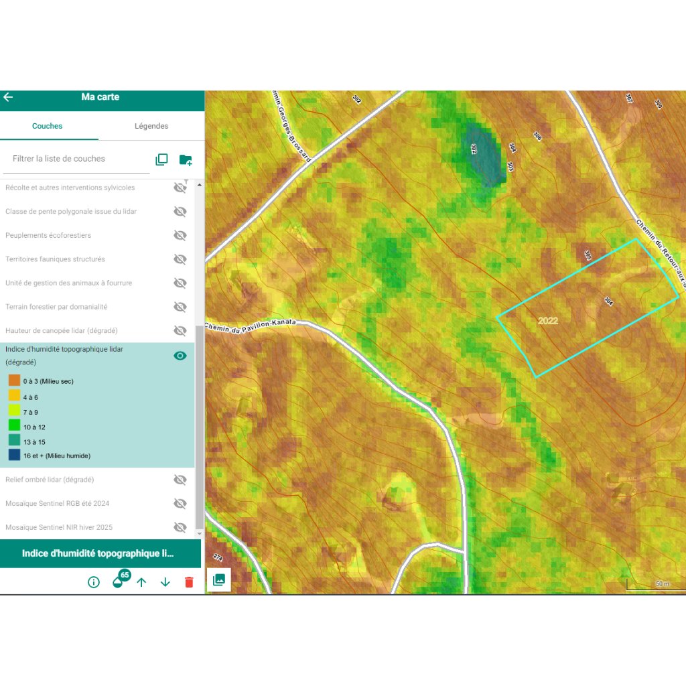Click the orange 0 à 3 (Milieu sec) swatch
The image size is (686, 686).
coord(14,381)
